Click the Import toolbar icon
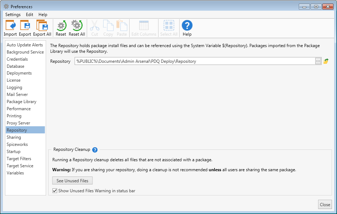The height and width of the screenshot is (214, 337). 10,28
